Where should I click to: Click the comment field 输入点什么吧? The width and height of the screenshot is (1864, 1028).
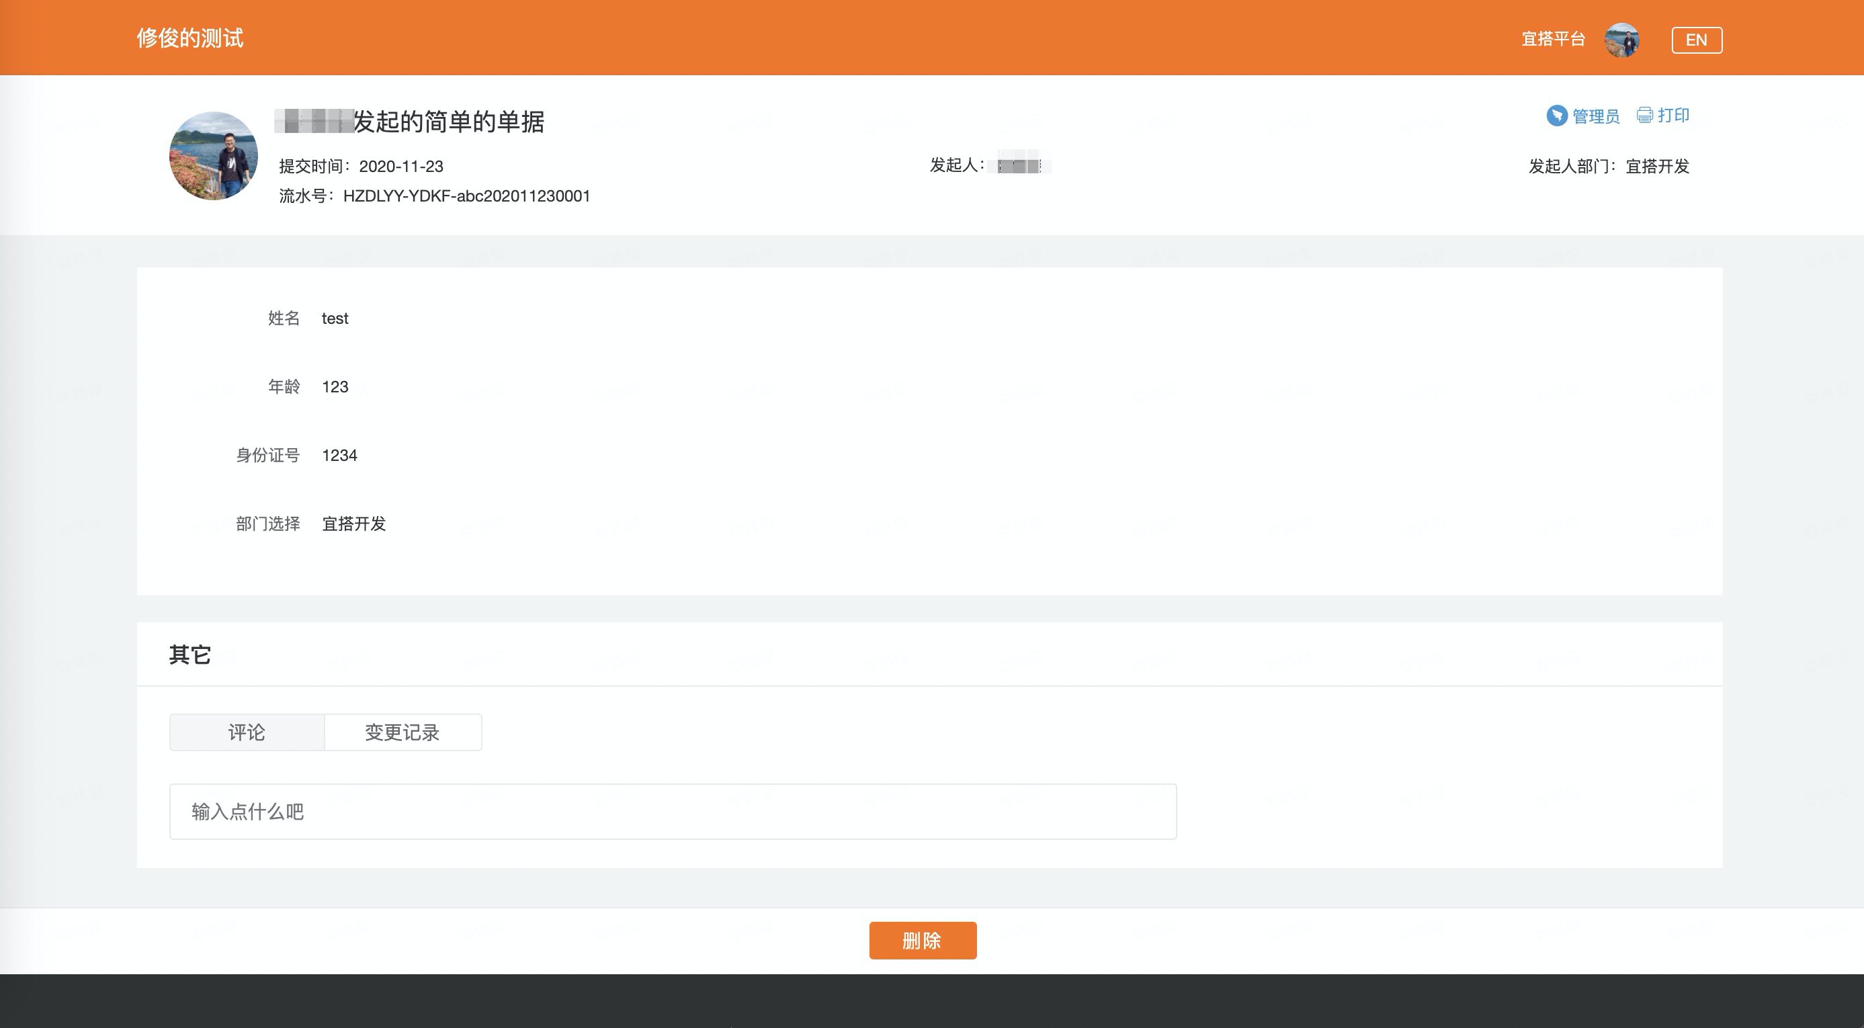click(x=672, y=812)
